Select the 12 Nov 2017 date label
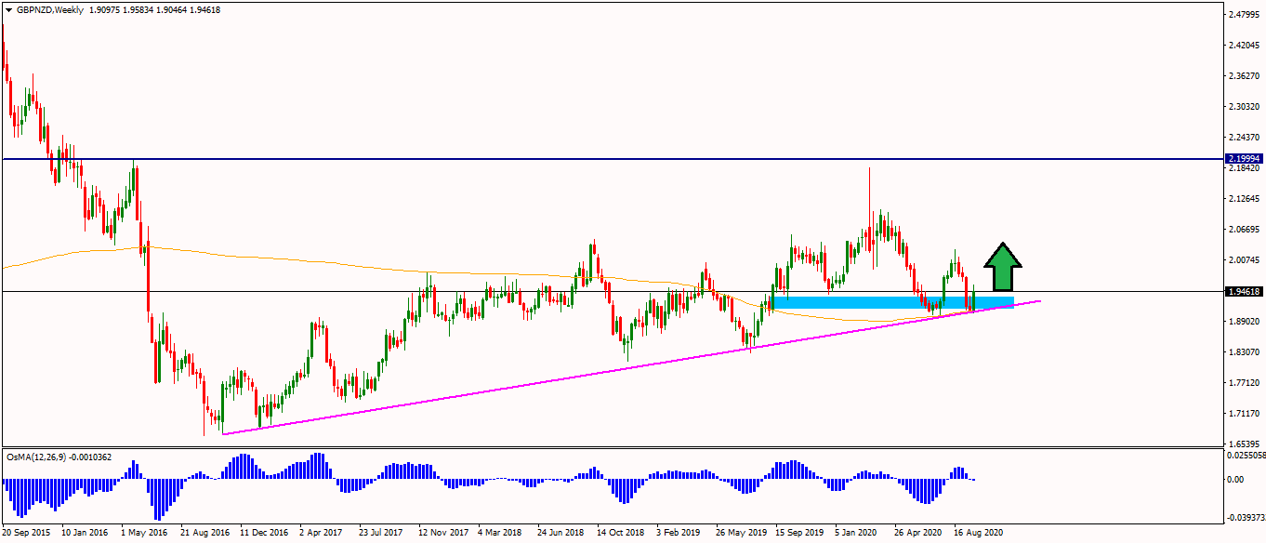1266x543 pixels. [443, 533]
